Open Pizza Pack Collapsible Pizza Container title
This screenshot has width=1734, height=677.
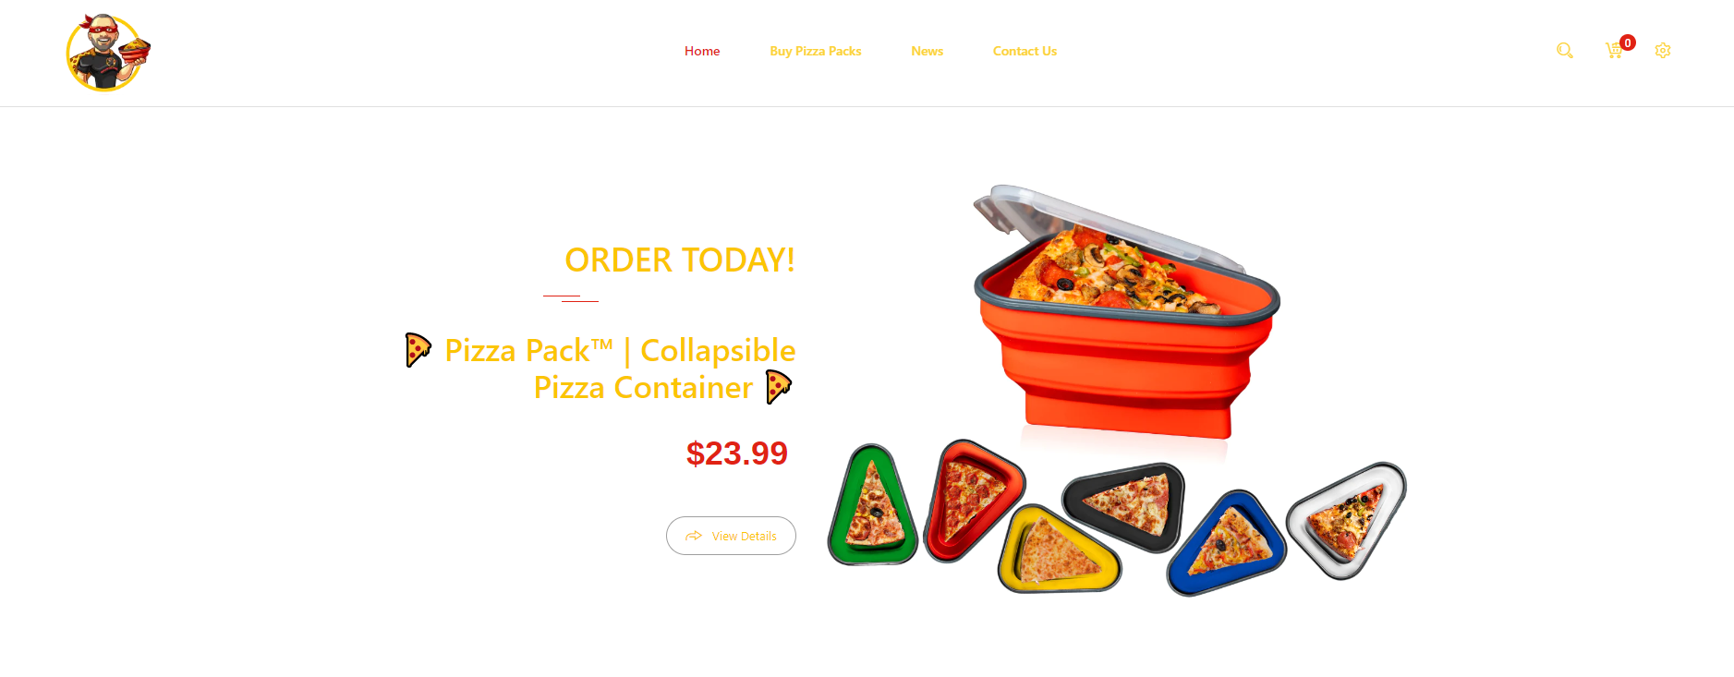tap(619, 369)
